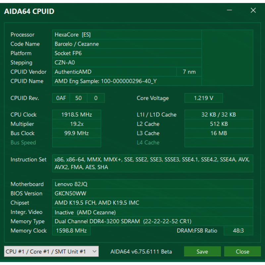Select the Motherboard value Lenovo 82JQ
This screenshot has height=265, width=265.
point(153,184)
